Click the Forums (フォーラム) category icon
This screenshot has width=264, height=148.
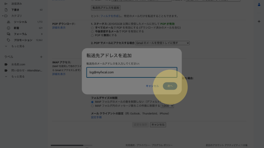(9, 34)
